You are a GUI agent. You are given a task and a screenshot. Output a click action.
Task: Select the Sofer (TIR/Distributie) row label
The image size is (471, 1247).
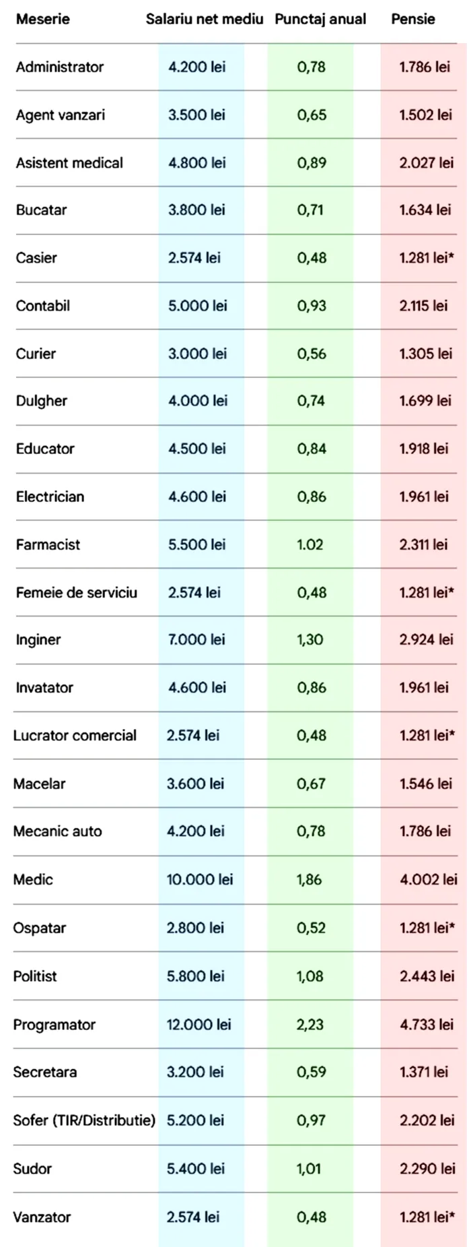[84, 1120]
